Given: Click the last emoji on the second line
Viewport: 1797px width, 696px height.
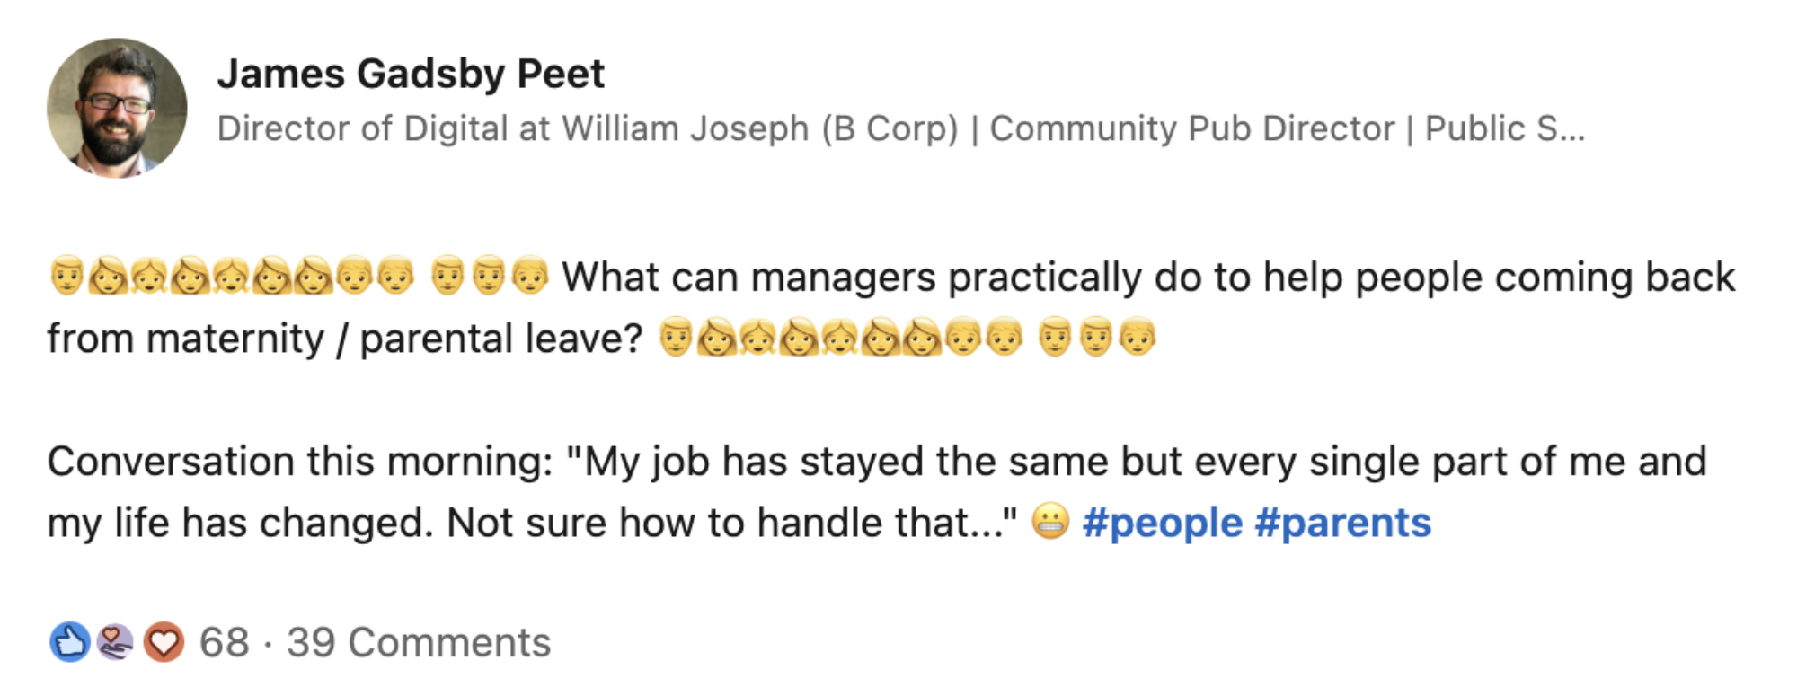Looking at the screenshot, I should pyautogui.click(x=1138, y=338).
